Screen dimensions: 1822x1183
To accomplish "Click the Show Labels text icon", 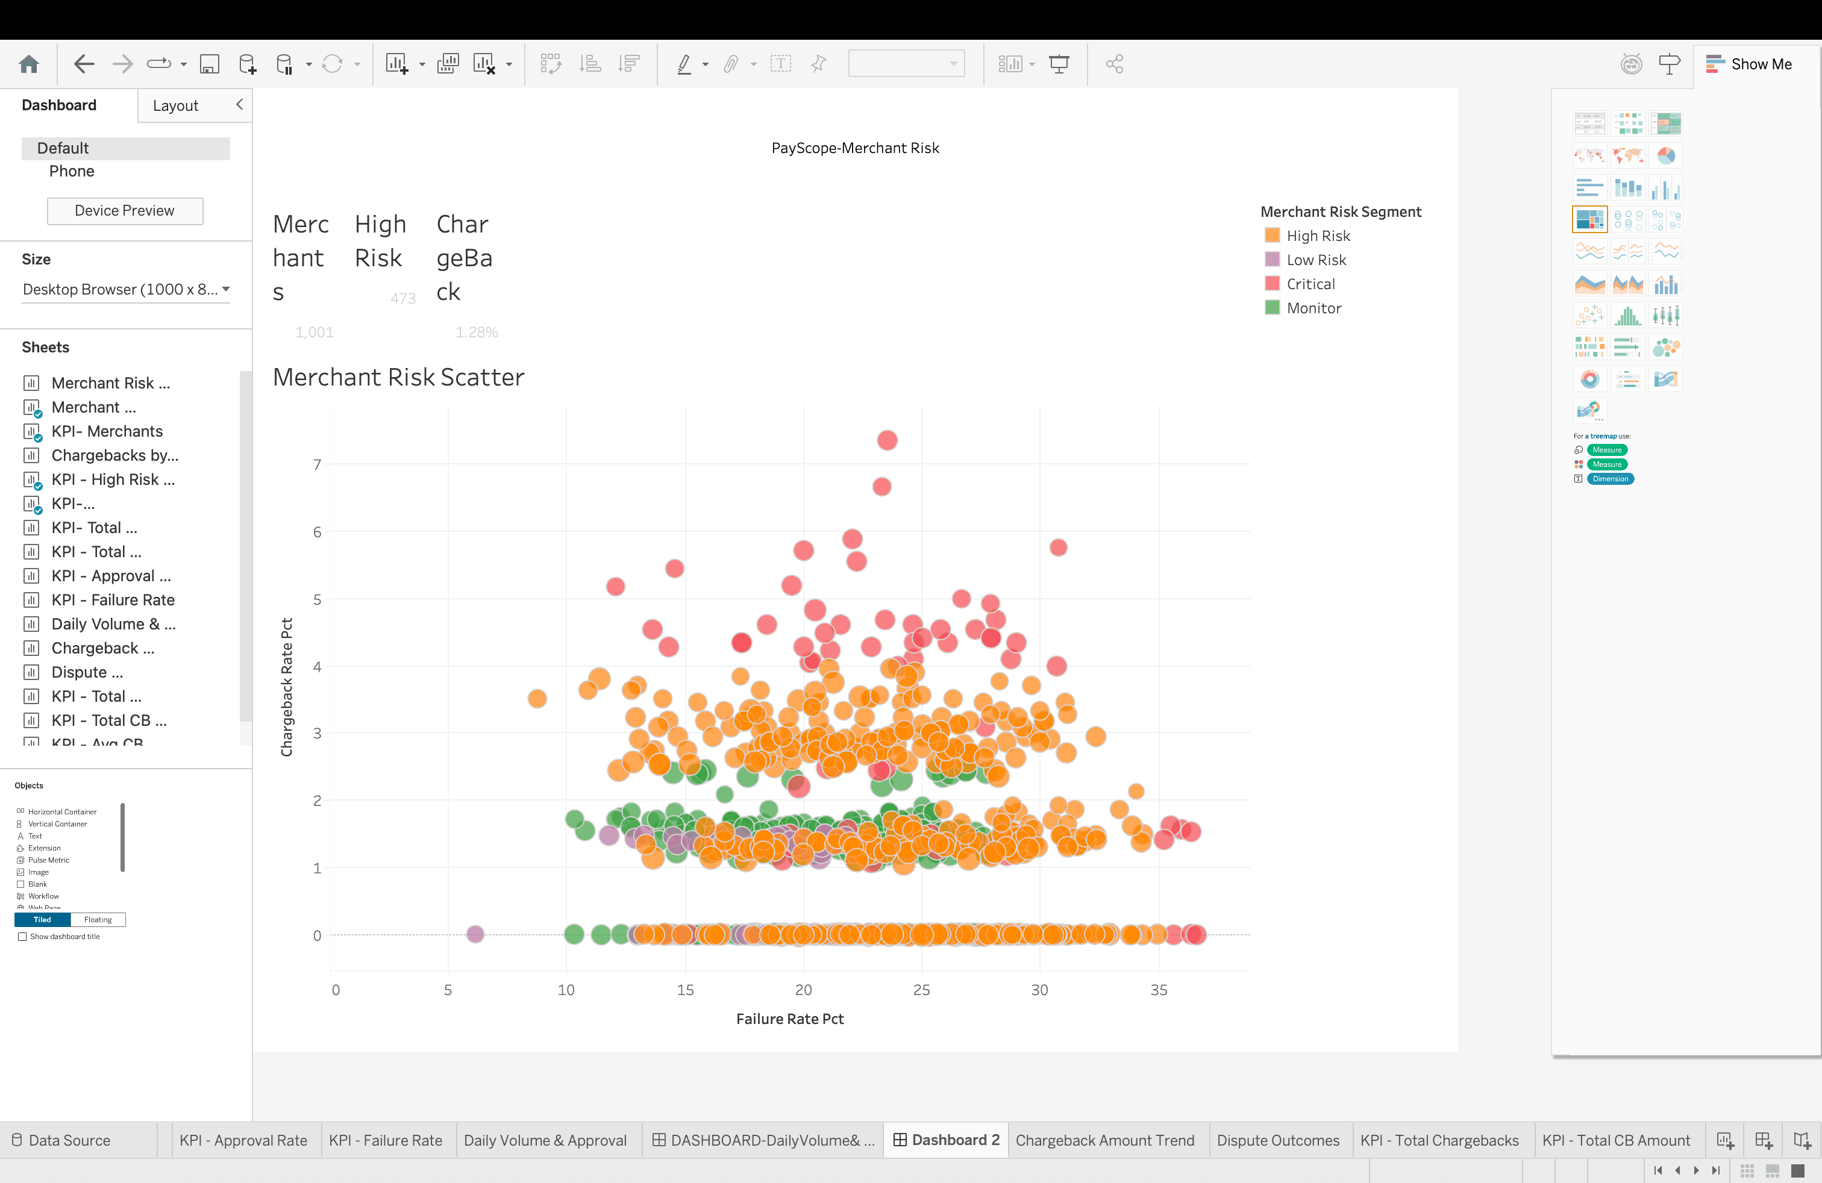I will [x=781, y=64].
